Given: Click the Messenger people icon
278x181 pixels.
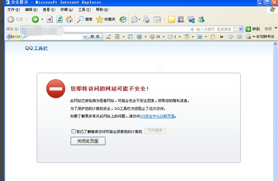Looking at the screenshot, I should click(x=201, y=19).
